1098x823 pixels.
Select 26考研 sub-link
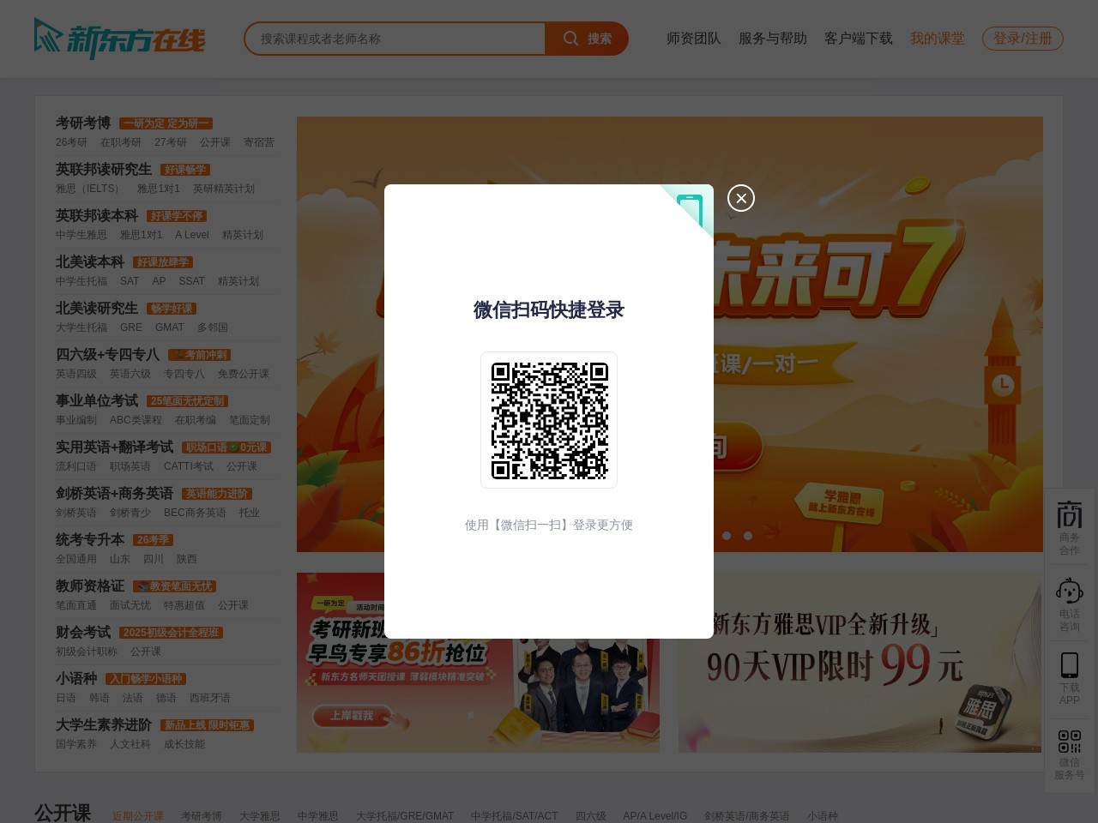pyautogui.click(x=71, y=142)
